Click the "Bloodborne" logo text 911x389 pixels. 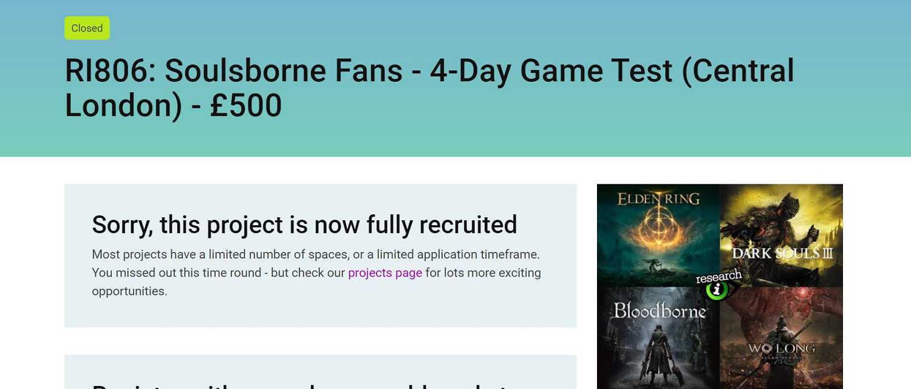pos(660,311)
